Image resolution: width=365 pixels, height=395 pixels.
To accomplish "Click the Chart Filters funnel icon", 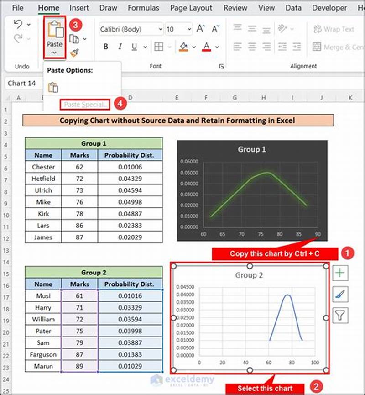I will (340, 316).
